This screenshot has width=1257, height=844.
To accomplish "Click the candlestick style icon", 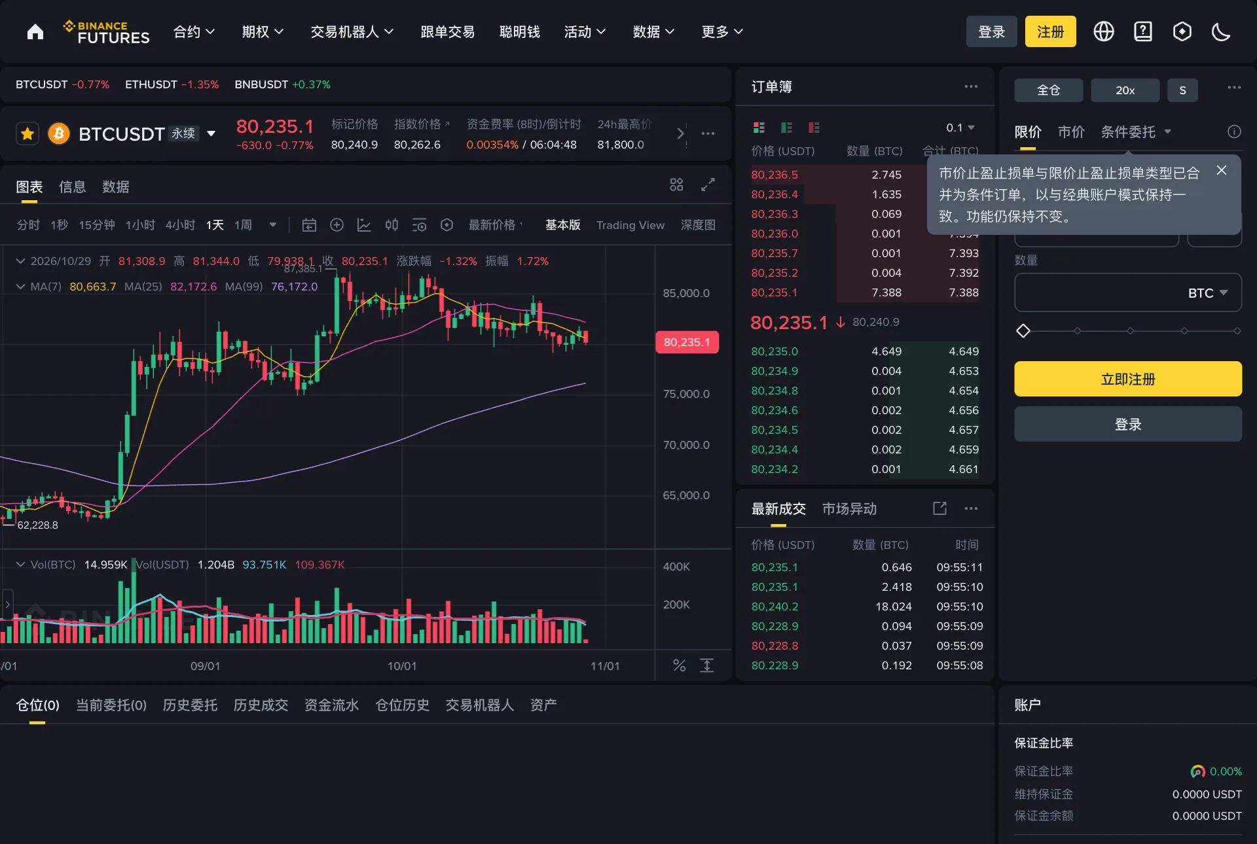I will 392,225.
